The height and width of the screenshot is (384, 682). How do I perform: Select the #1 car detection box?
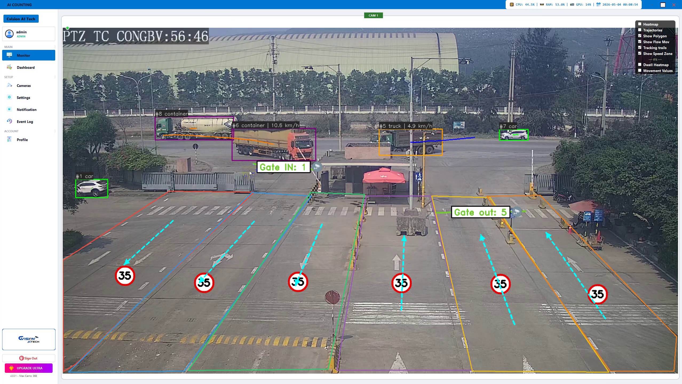coord(92,188)
